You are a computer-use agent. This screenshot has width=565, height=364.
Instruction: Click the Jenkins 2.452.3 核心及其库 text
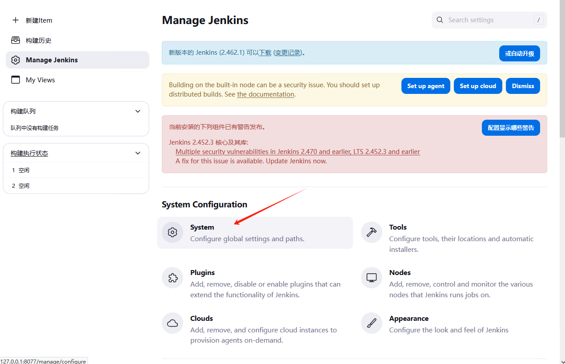point(208,142)
